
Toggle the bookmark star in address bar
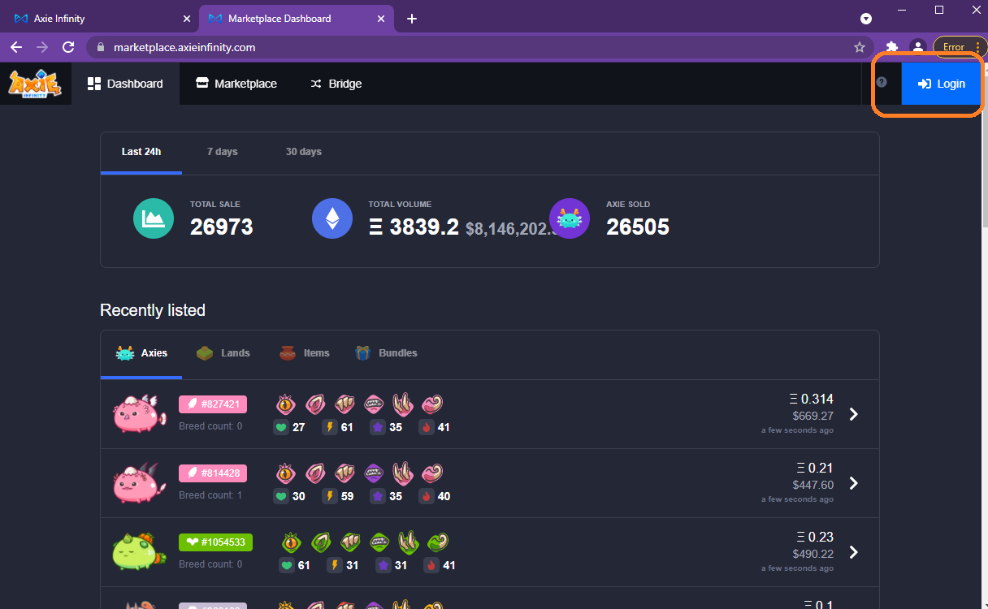pyautogui.click(x=859, y=47)
